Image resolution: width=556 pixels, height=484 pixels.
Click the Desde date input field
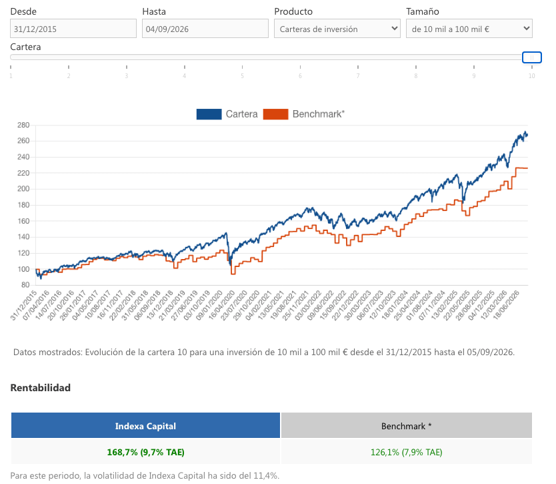coord(73,29)
